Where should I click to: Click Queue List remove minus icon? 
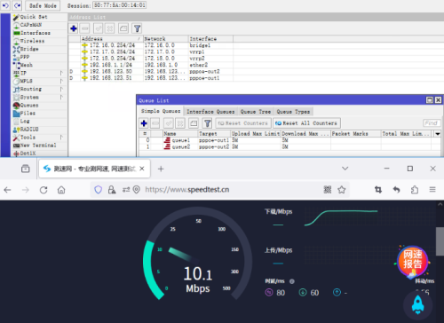click(155, 123)
